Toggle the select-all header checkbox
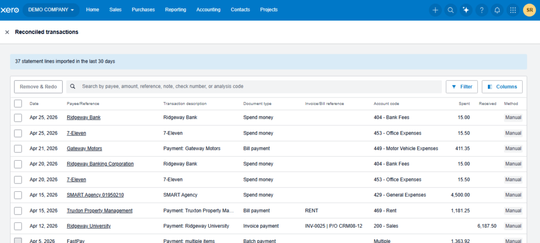The height and width of the screenshot is (243, 540). point(18,104)
